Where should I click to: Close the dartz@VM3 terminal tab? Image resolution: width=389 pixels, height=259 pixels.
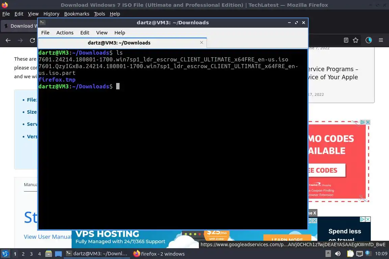pos(202,42)
